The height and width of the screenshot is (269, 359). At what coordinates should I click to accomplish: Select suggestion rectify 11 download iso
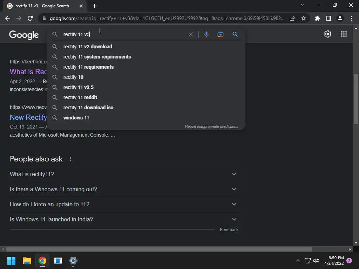pos(146,108)
